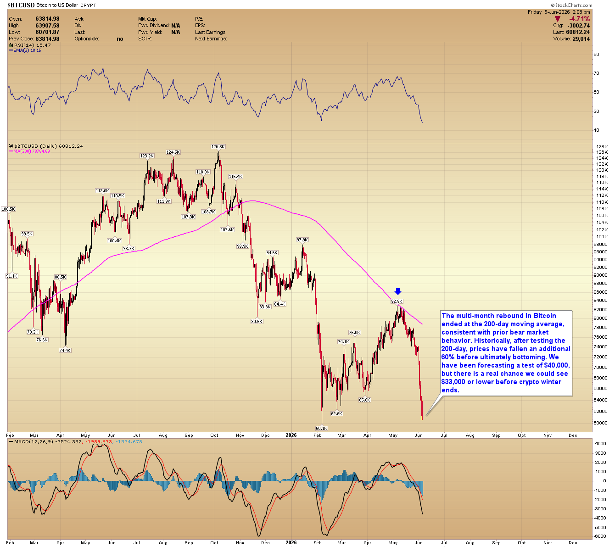Click the blue EMA(3) legend line swatch
The width and height of the screenshot is (615, 547).
(11, 50)
